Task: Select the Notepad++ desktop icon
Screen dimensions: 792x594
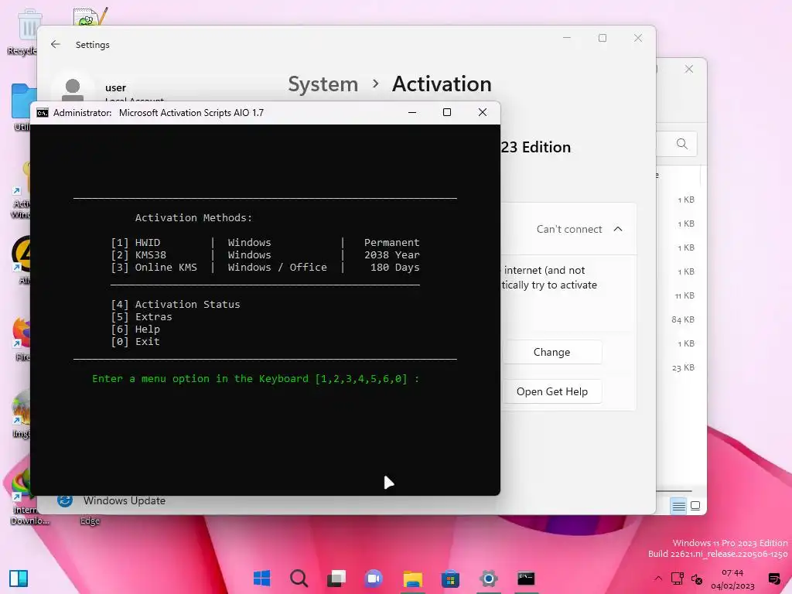Action: 91,17
